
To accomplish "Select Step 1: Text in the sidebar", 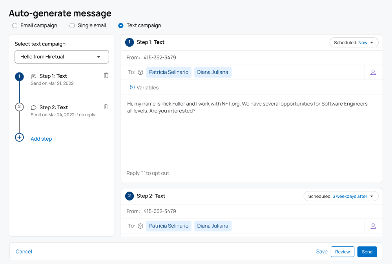I will pyautogui.click(x=53, y=76).
